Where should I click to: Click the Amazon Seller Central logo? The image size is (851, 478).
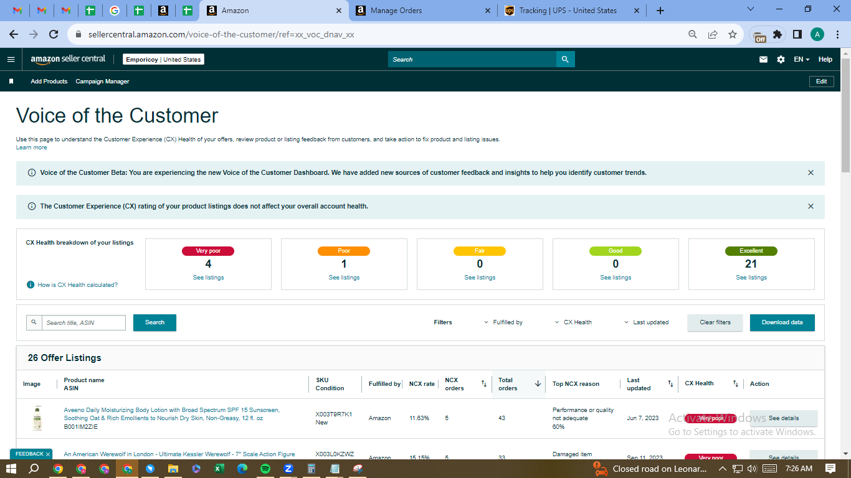tap(68, 59)
